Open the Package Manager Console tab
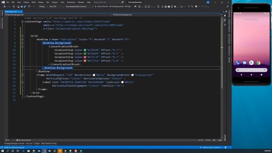Image resolution: width=272 pixels, height=153 pixels. point(14,144)
